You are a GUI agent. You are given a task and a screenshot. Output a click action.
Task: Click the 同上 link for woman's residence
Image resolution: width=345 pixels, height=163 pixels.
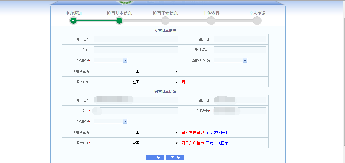coord(185,82)
